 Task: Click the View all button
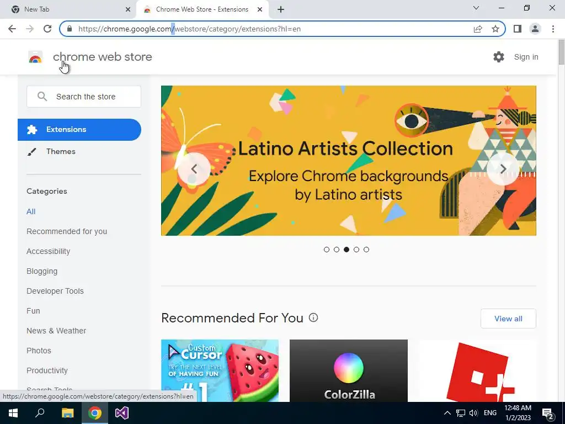click(x=508, y=319)
